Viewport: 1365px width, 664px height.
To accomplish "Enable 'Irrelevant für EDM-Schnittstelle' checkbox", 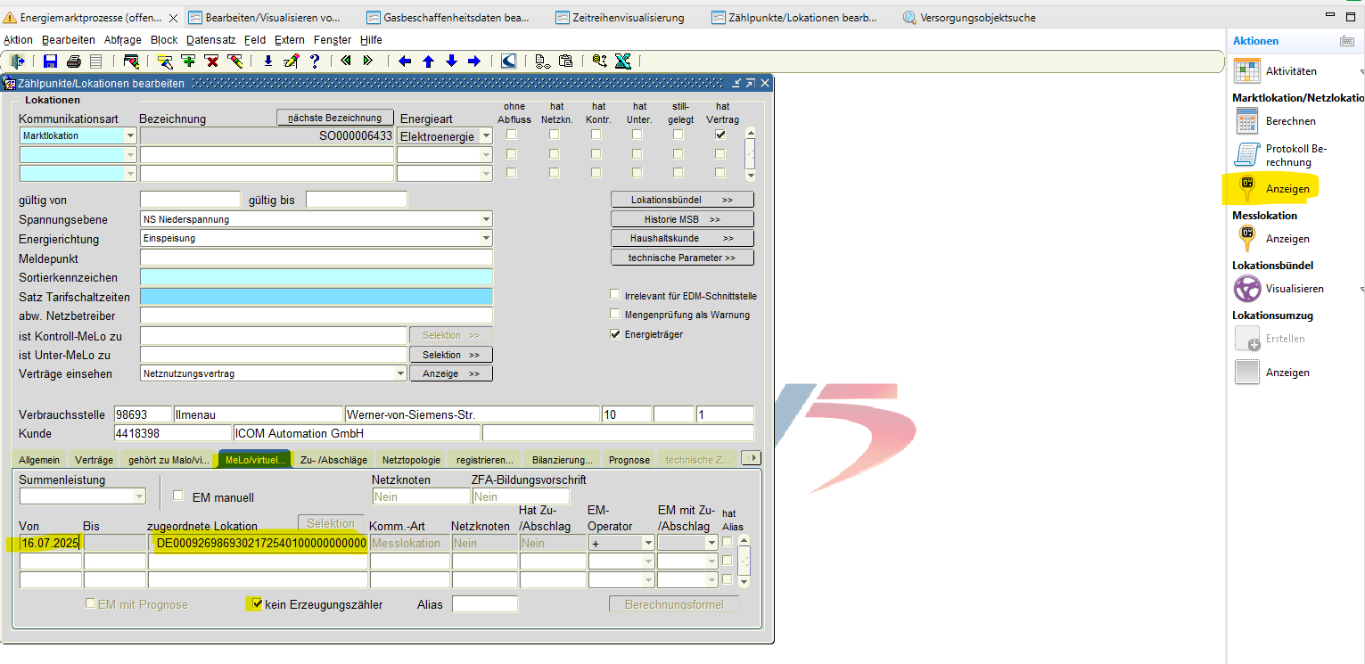I will pyautogui.click(x=614, y=295).
